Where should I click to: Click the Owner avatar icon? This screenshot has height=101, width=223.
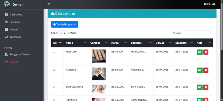[6, 4]
